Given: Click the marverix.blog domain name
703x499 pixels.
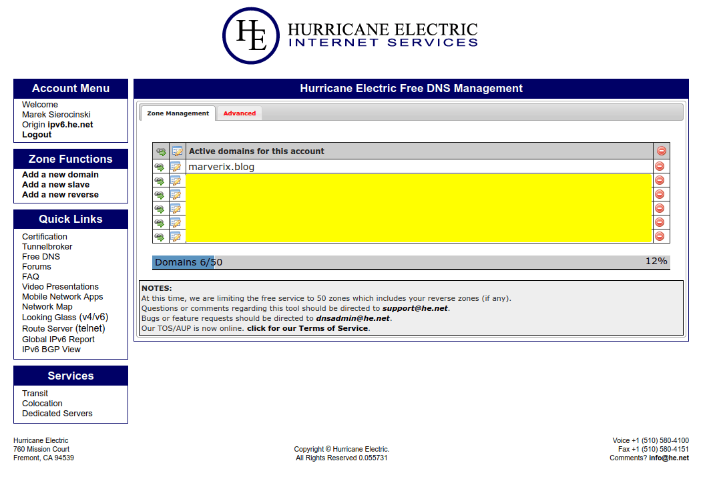Looking at the screenshot, I should click(222, 167).
